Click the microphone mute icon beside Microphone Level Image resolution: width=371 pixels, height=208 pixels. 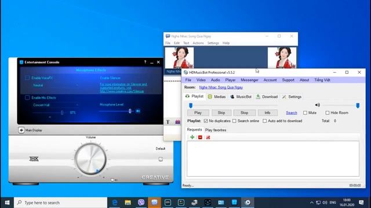(x=138, y=111)
